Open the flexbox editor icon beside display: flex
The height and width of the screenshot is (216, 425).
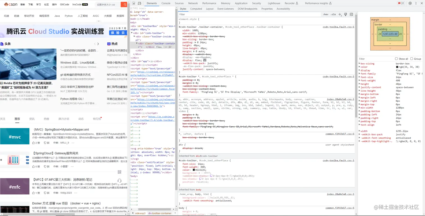205,60
